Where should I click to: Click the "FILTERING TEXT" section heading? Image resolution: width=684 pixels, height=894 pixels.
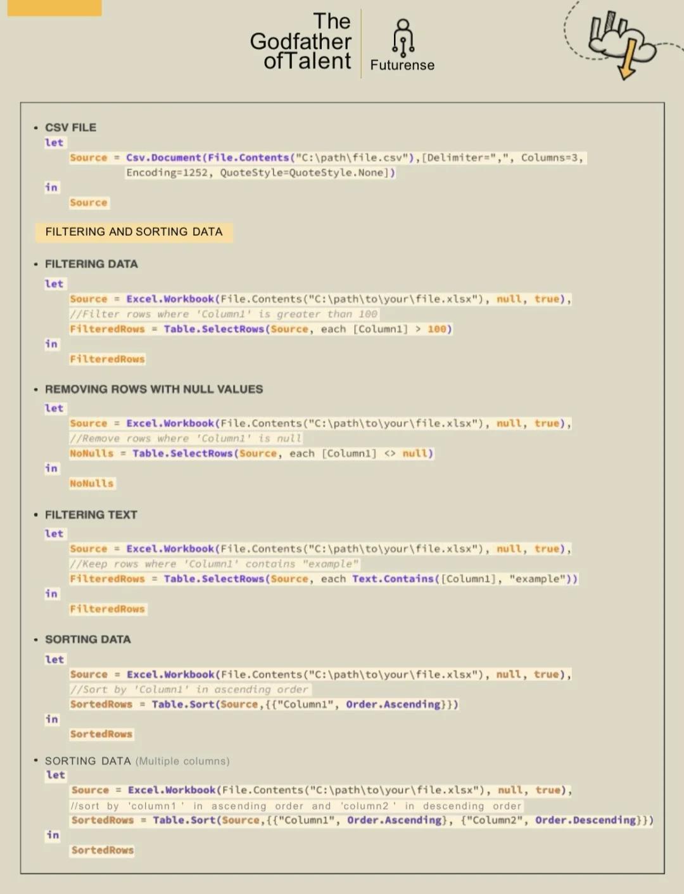pyautogui.click(x=91, y=515)
